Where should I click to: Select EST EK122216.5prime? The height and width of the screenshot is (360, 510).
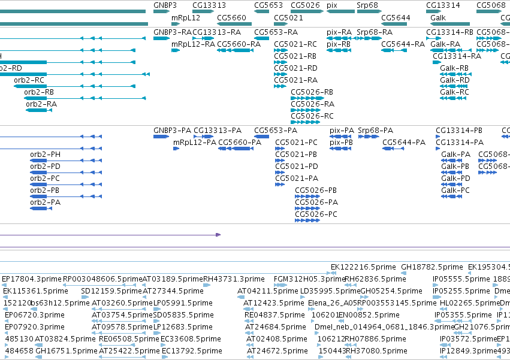pos(363,267)
